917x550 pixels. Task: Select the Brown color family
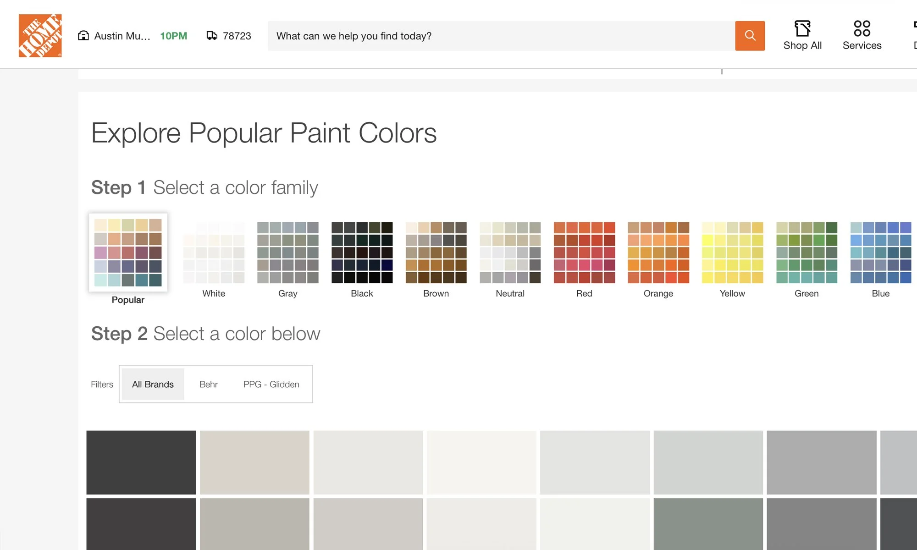pyautogui.click(x=436, y=253)
